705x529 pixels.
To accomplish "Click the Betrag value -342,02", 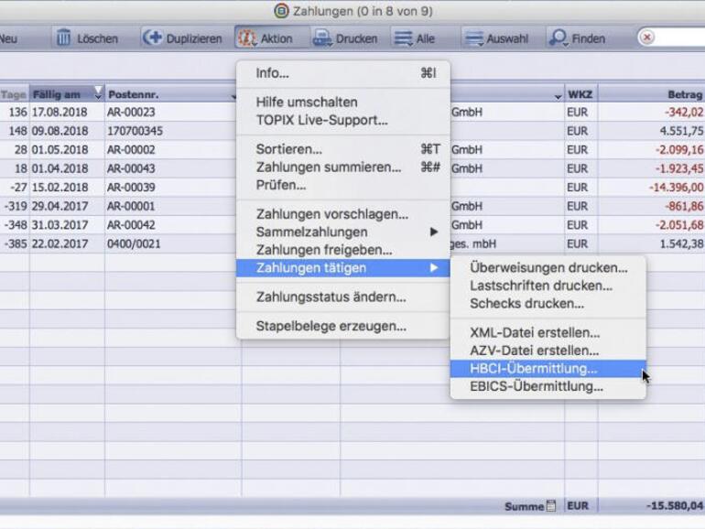I will (x=684, y=112).
